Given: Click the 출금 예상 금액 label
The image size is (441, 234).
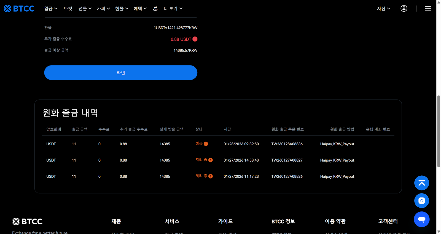Looking at the screenshot, I should pyautogui.click(x=56, y=50).
